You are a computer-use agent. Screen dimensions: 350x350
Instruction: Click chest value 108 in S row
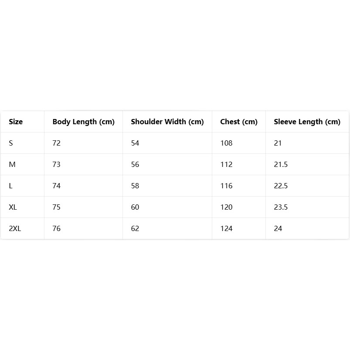227,143
